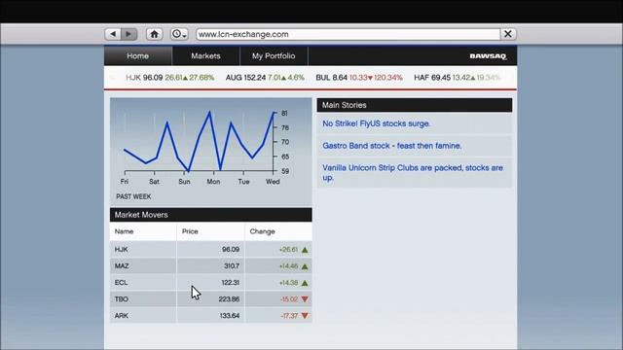
Task: Open the Home tab
Action: [138, 56]
